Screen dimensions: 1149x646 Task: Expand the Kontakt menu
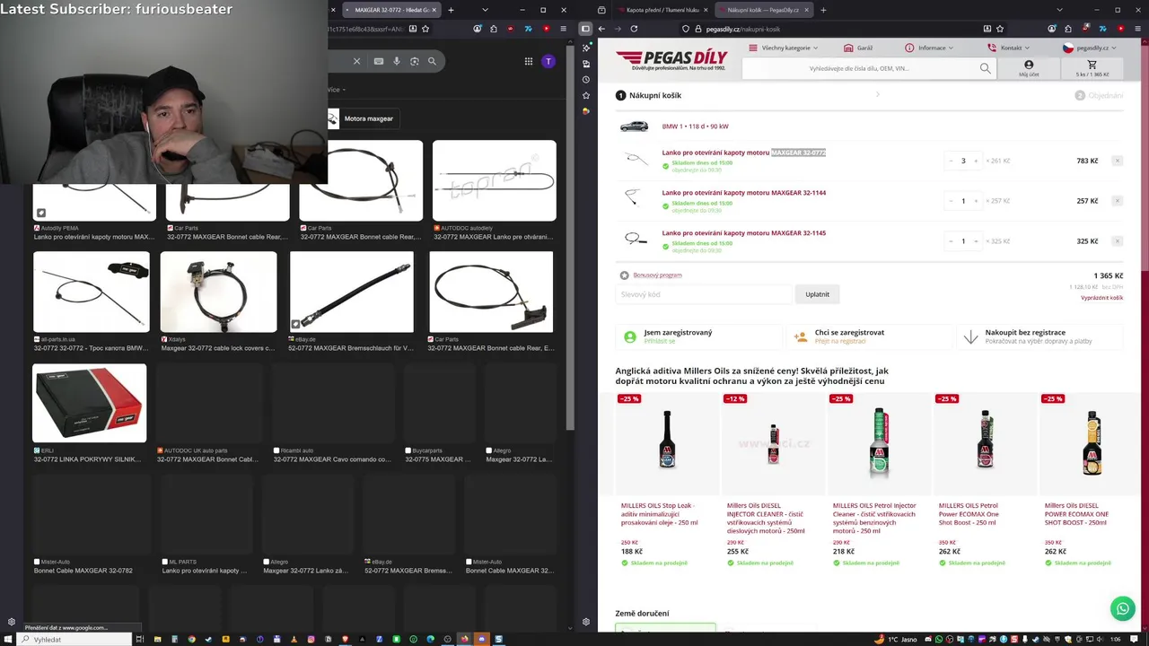tap(1008, 48)
